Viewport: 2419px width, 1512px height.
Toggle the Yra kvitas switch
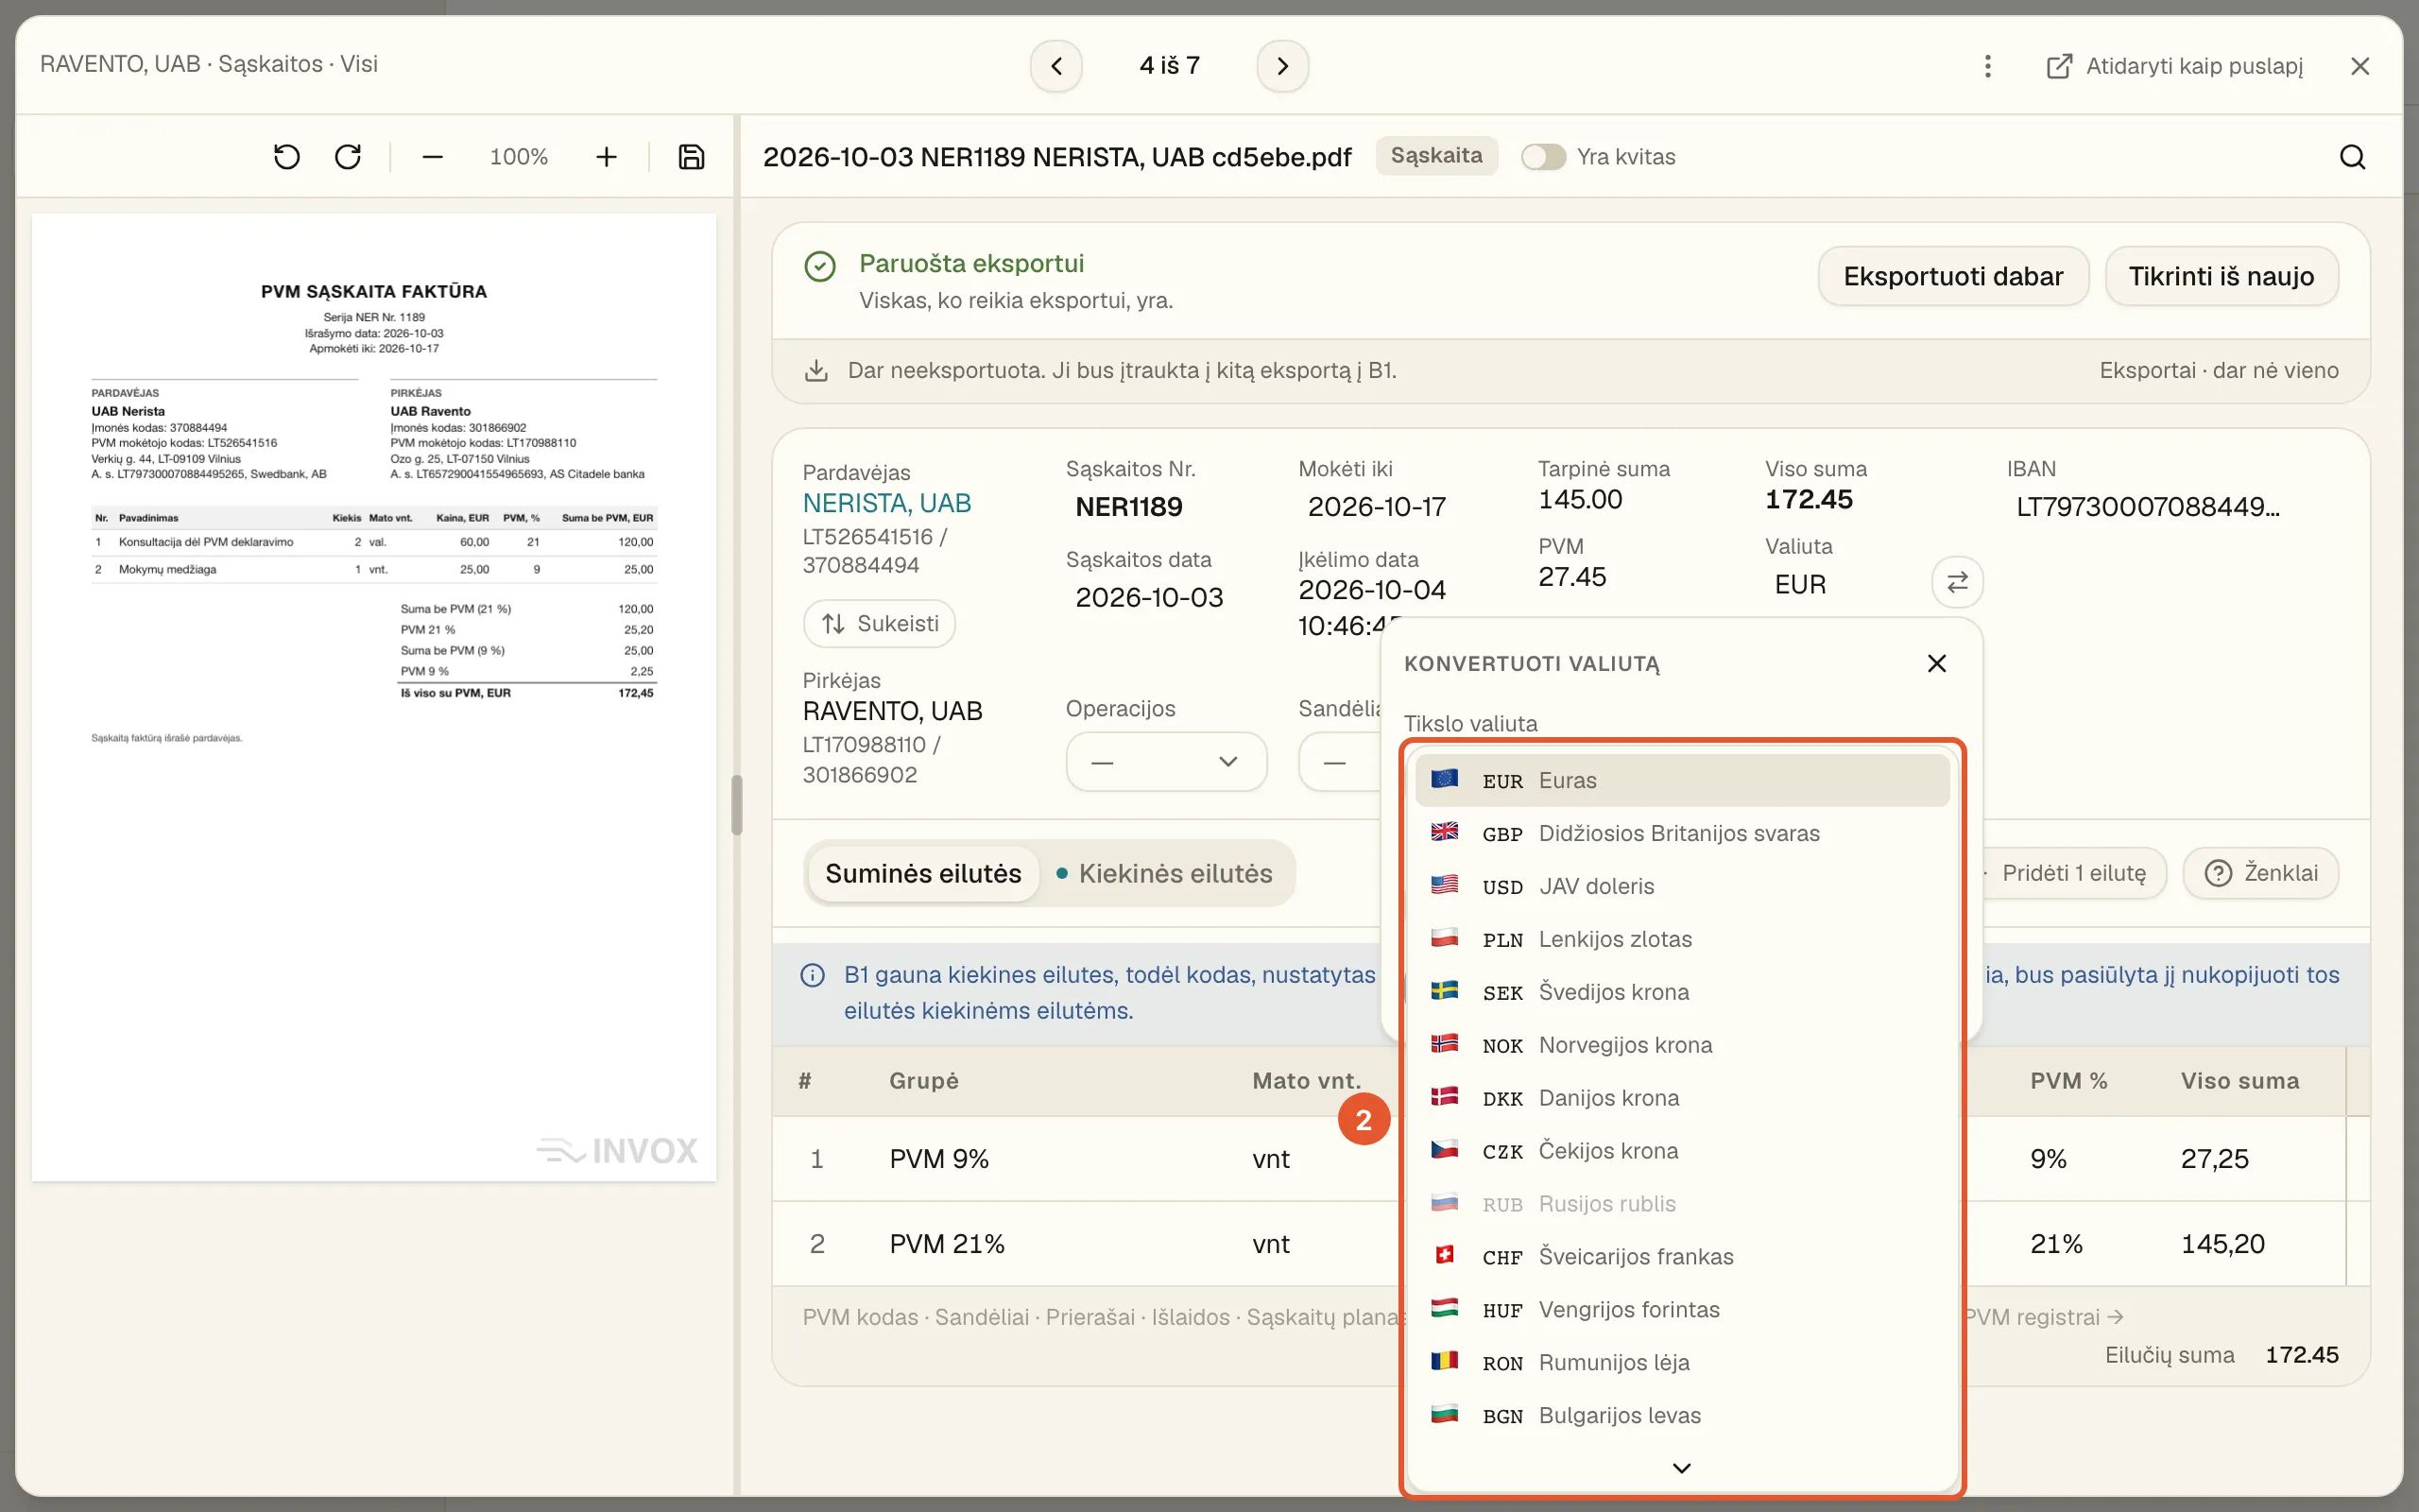click(x=1542, y=157)
